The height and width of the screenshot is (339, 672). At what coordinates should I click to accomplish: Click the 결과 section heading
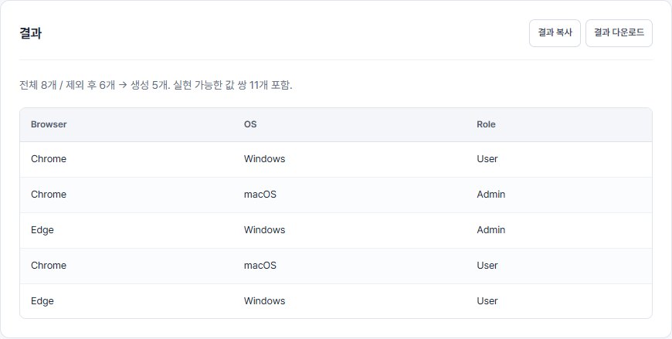[x=30, y=33]
